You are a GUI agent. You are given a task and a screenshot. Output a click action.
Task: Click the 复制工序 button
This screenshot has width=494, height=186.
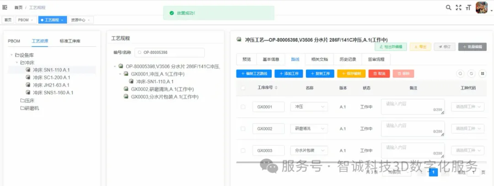(x=320, y=73)
